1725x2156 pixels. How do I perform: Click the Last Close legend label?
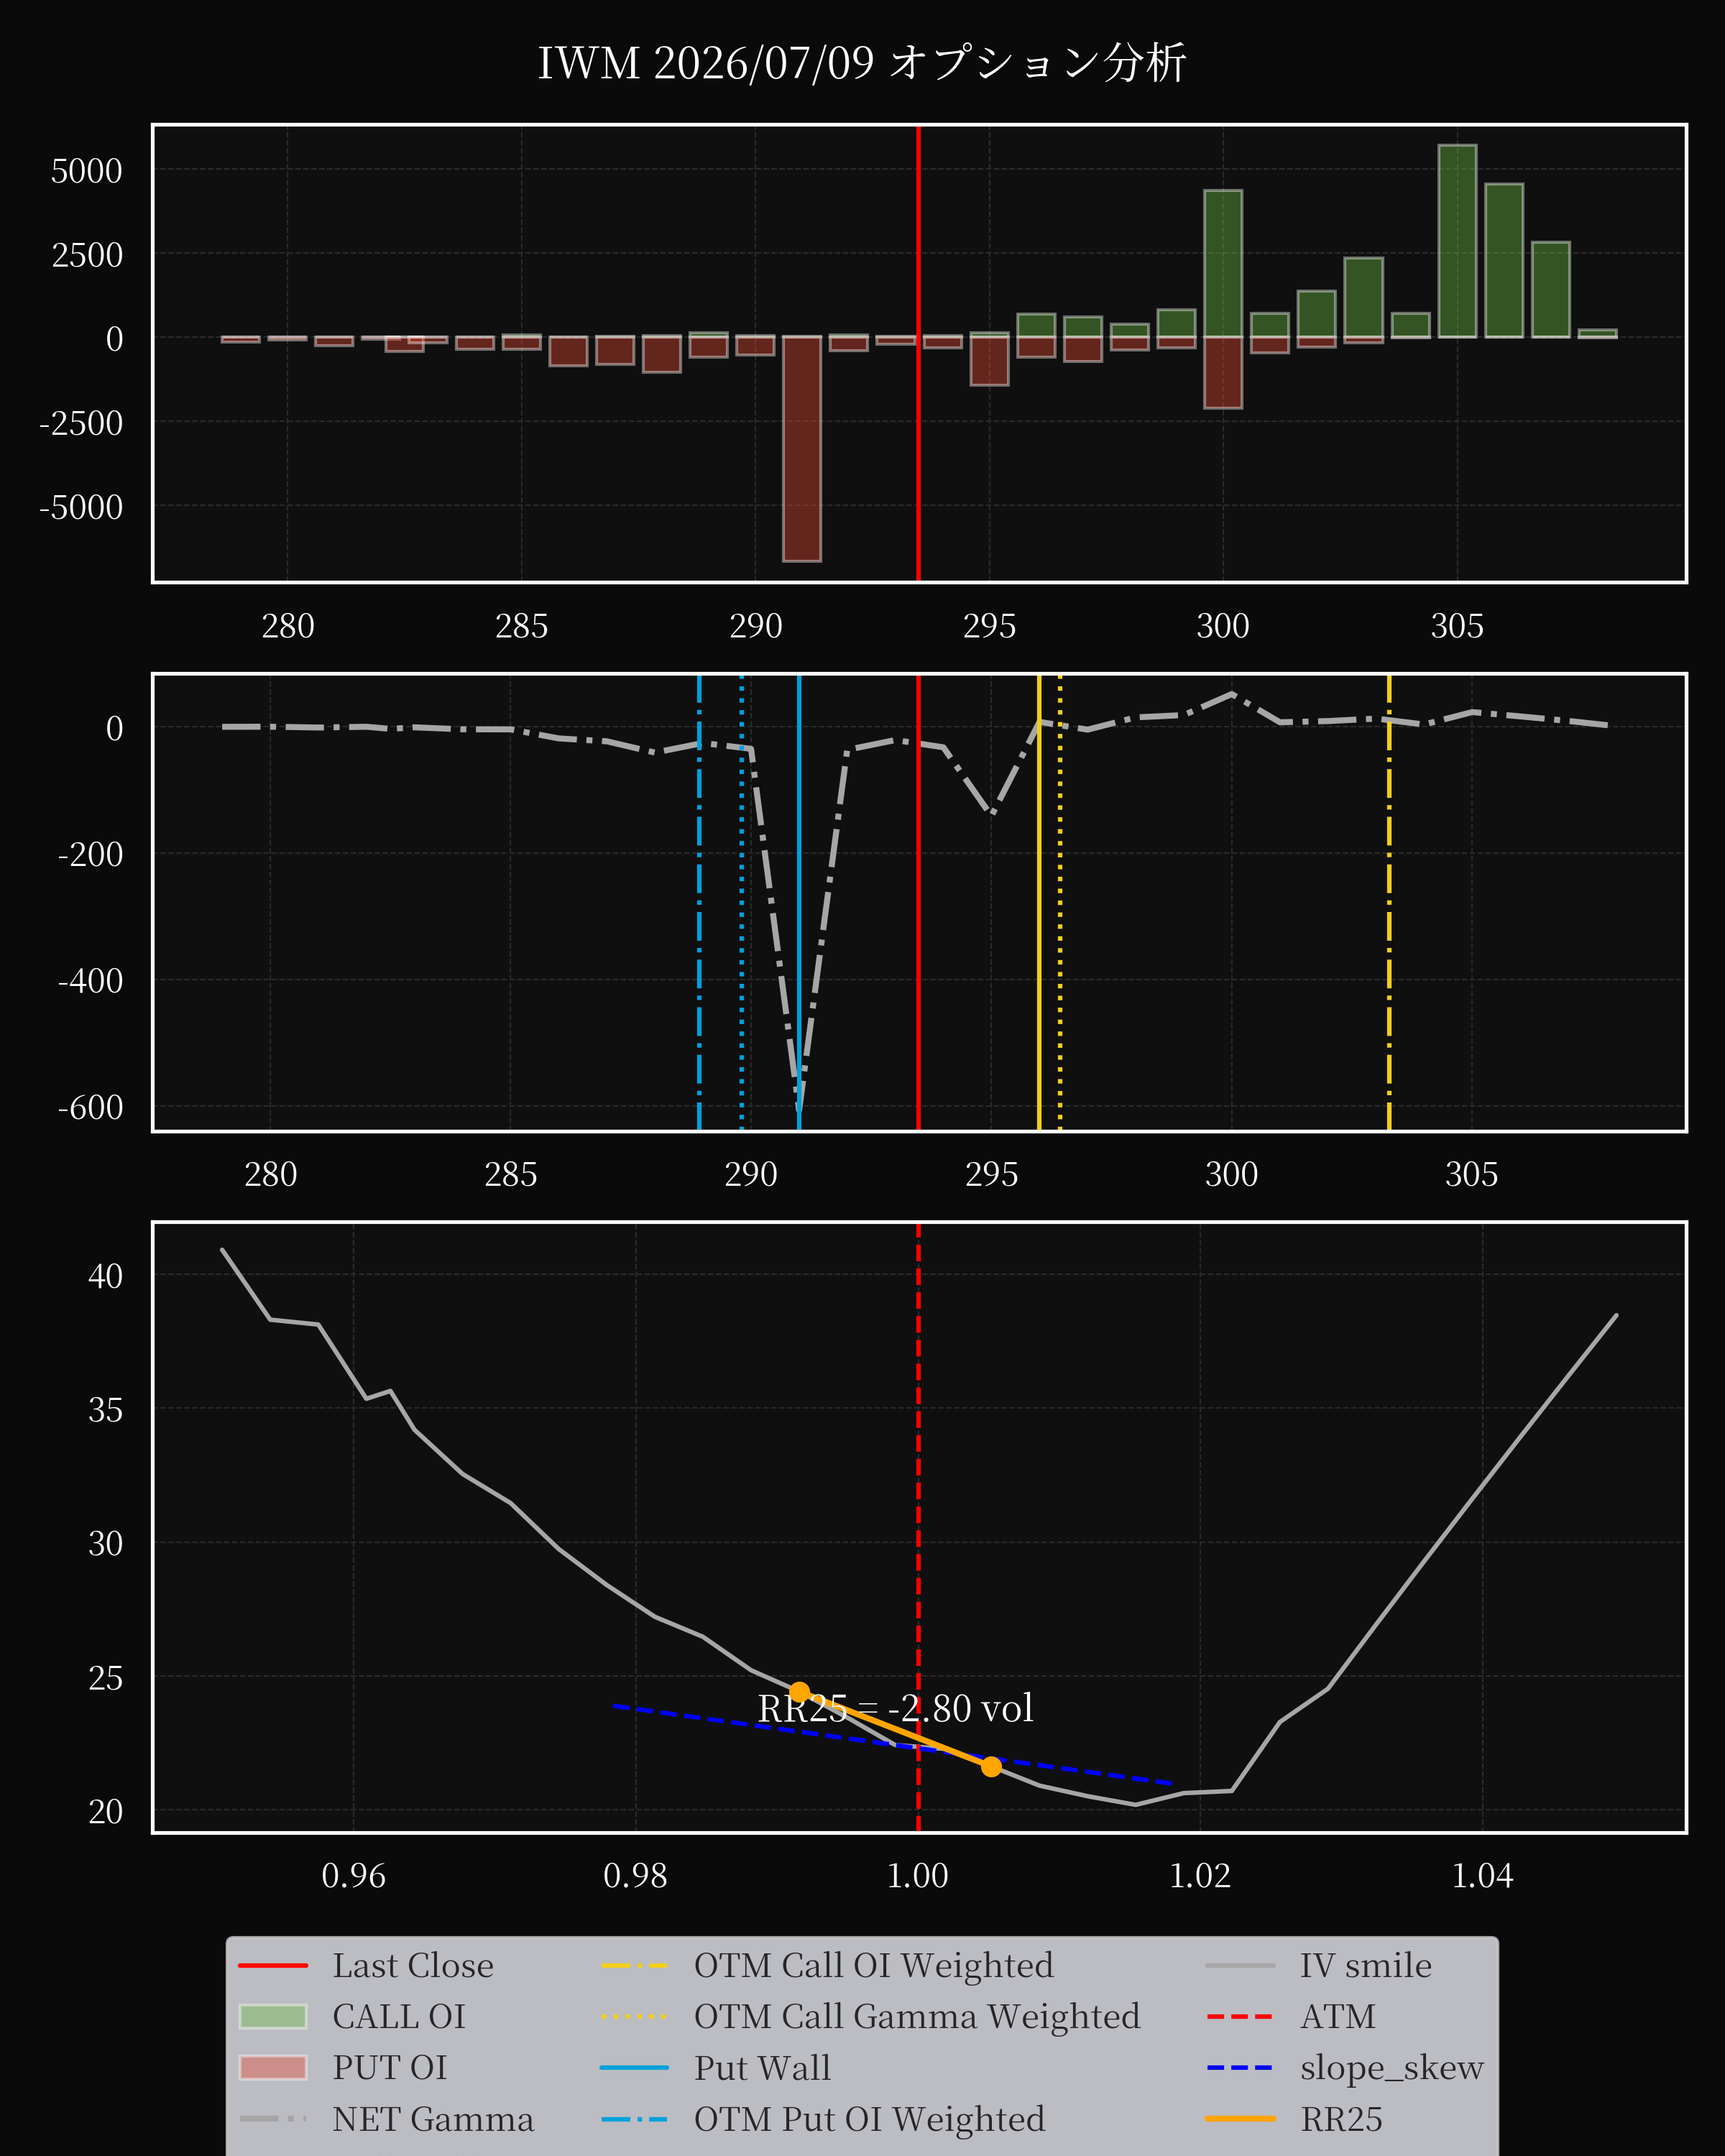coord(412,1966)
